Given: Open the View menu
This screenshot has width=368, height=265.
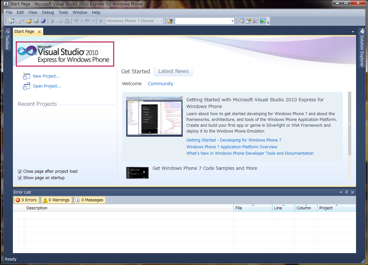Looking at the screenshot, I should click(x=33, y=13).
